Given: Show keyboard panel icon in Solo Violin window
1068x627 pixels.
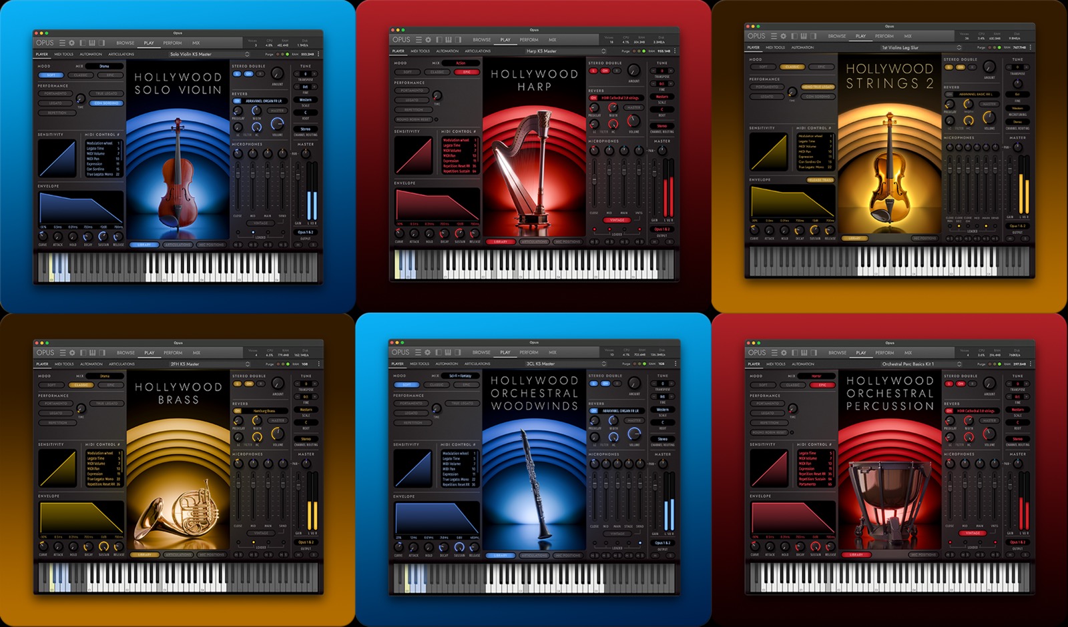Looking at the screenshot, I should pos(92,43).
